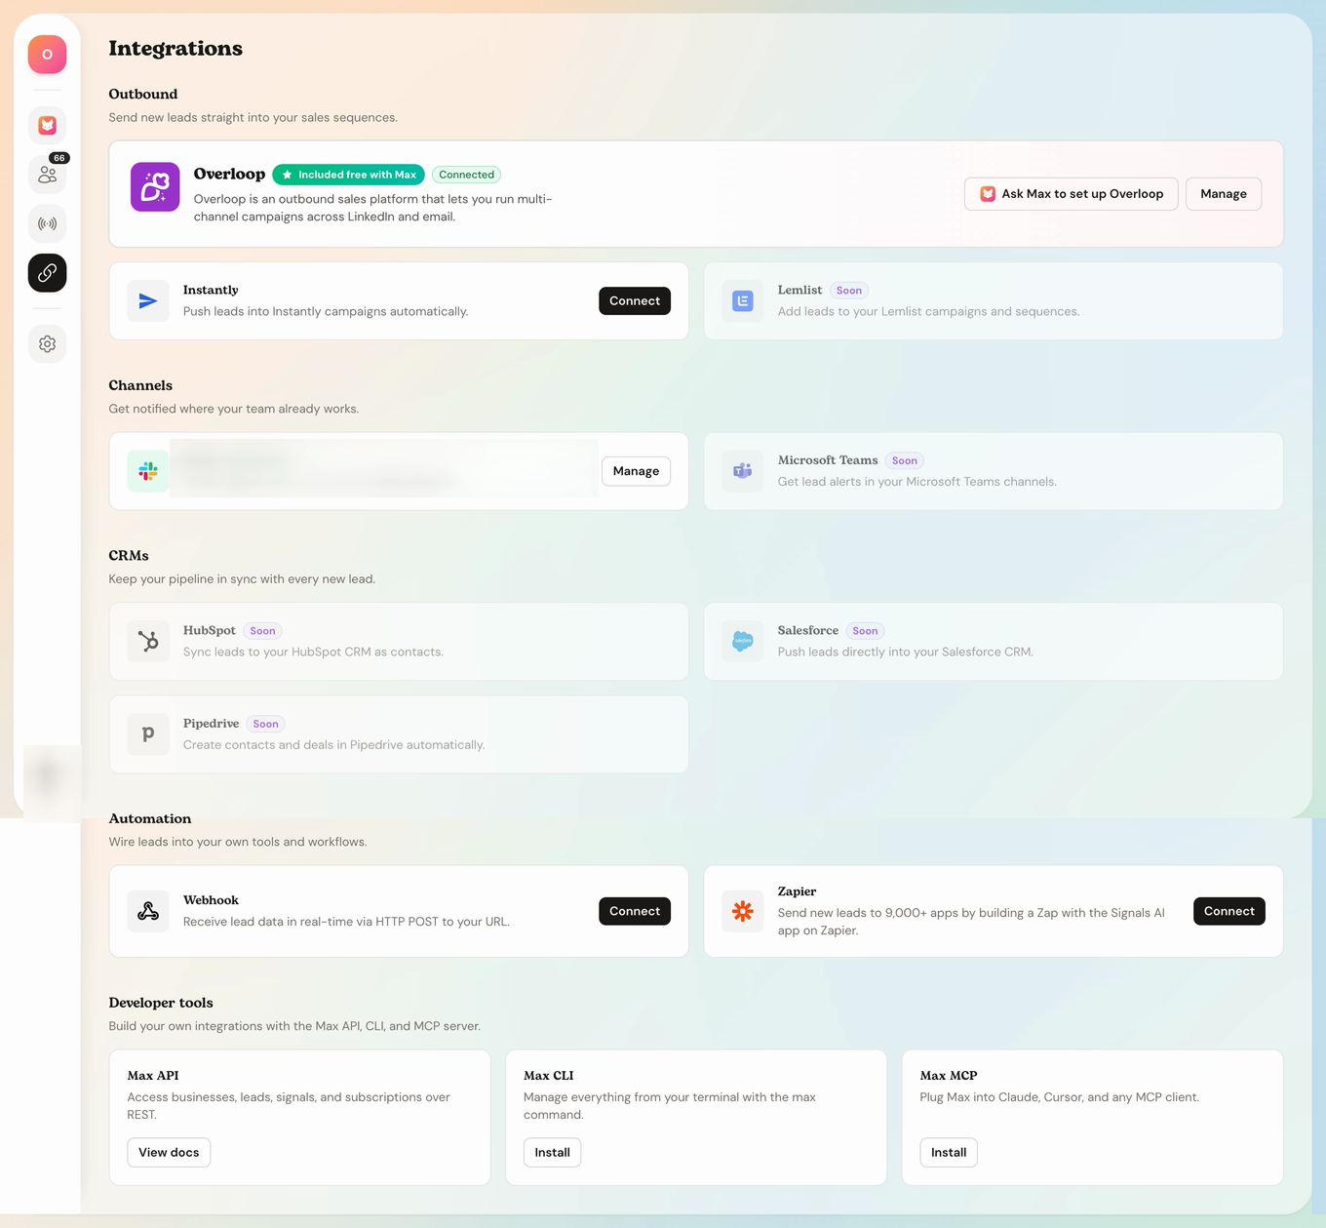The width and height of the screenshot is (1326, 1228).
Task: Click the Zapier asterisk icon
Action: pyautogui.click(x=743, y=911)
